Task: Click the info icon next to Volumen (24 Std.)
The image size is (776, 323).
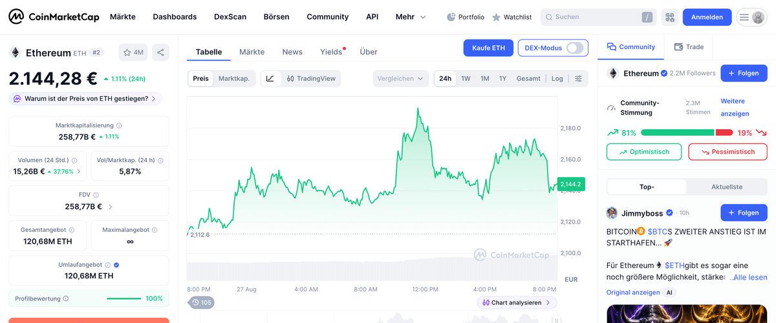Action: click(74, 160)
